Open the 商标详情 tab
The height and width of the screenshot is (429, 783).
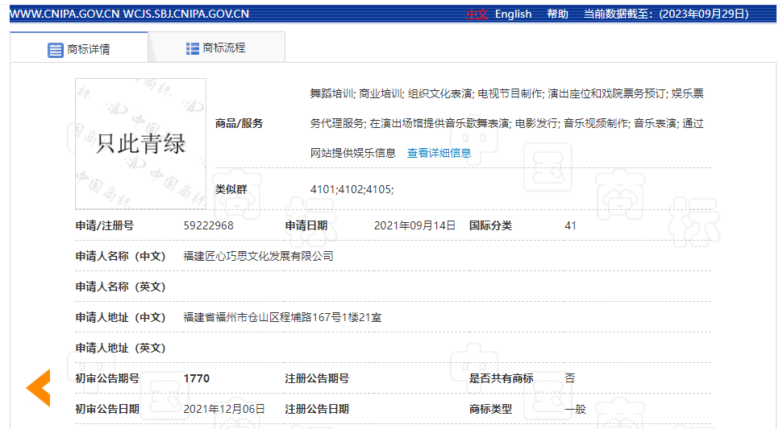[x=79, y=48]
